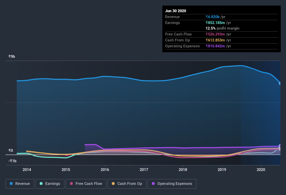
Task: Click the Cash From Op label in tooltip
Action: point(177,40)
